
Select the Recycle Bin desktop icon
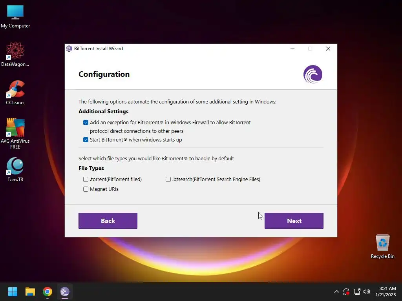pos(382,247)
